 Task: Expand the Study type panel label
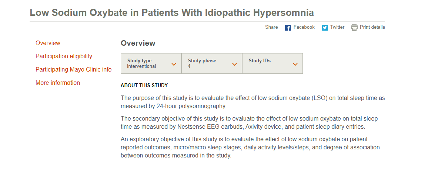tap(139, 61)
